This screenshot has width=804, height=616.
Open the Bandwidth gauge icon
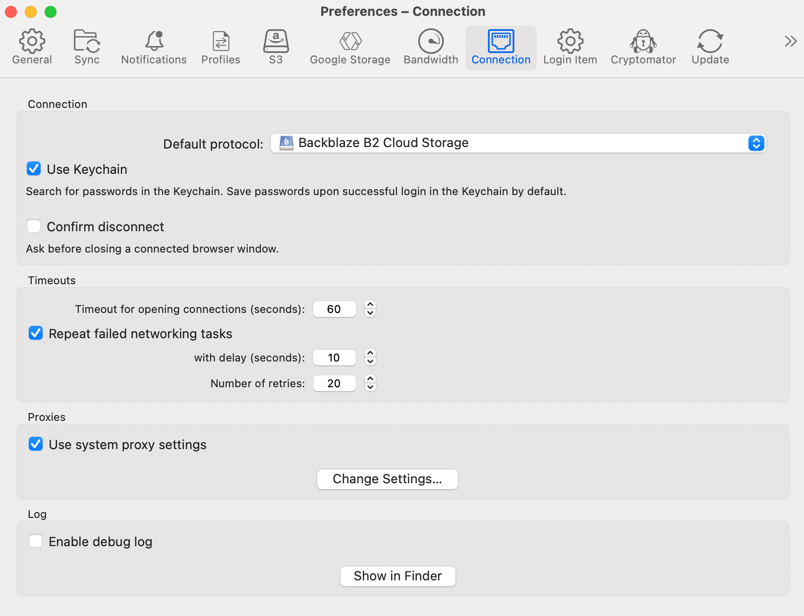[431, 41]
